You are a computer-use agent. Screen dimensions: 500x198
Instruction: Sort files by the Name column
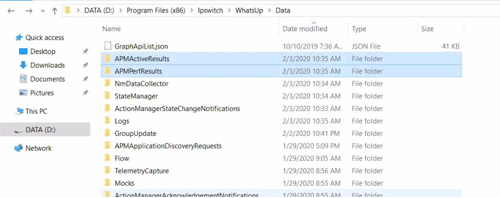tap(111, 29)
